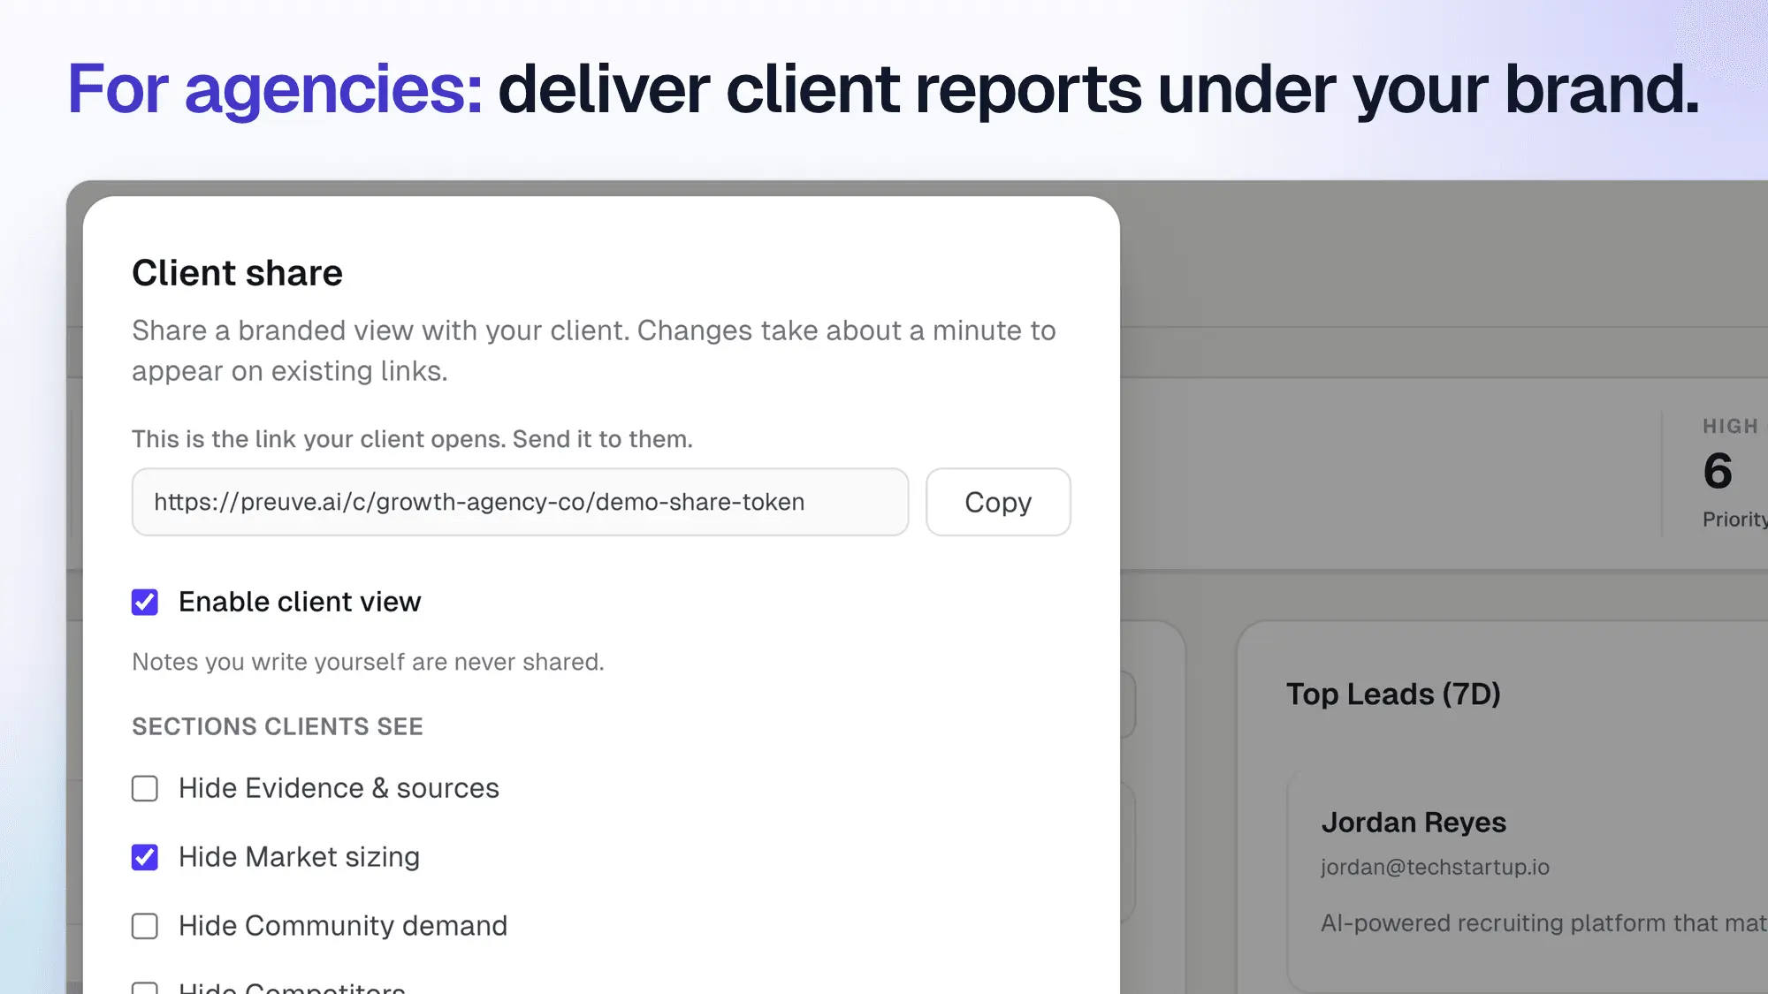Select the Client share heading
This screenshot has height=994, width=1768.
coord(237,273)
